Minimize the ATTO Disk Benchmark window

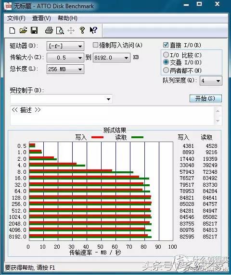(x=186, y=5)
